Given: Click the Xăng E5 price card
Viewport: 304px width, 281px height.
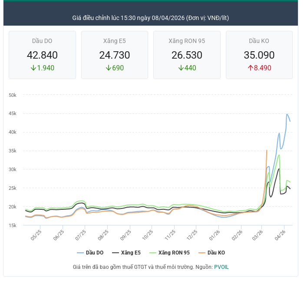Looking at the screenshot, I should (x=115, y=55).
